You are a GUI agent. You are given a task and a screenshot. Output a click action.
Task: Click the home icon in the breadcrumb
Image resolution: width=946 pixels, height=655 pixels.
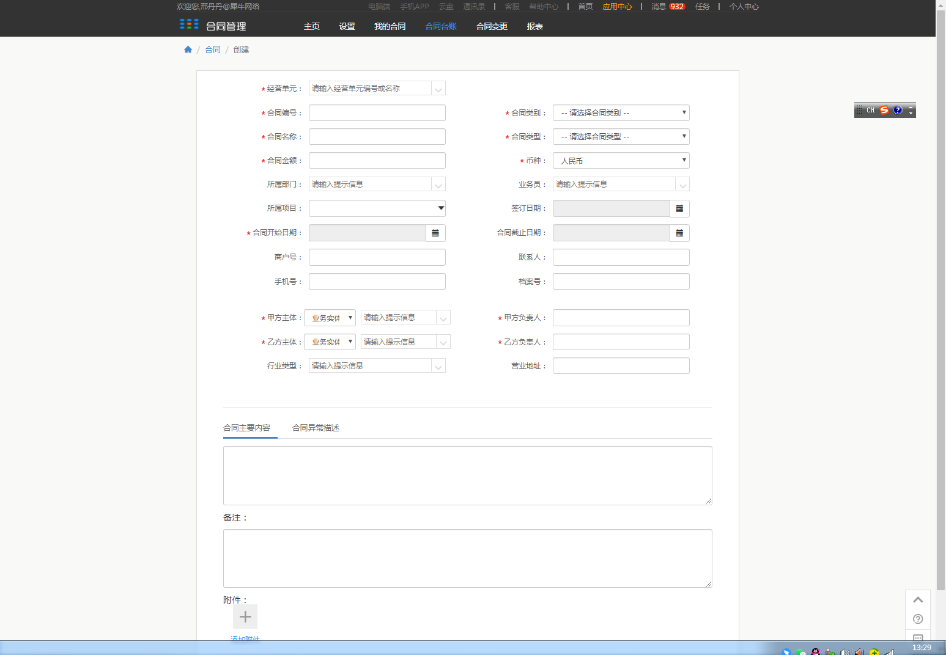188,49
